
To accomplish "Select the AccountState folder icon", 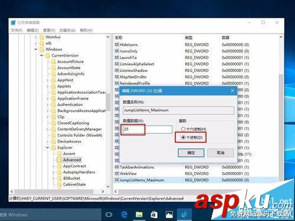I will click(x=53, y=68).
